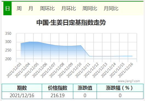Click the 2021/12/09 x-axis date label
The image size is (145, 101).
coord(65,70)
